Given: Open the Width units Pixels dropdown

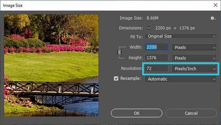Looking at the screenshot, I should 194,47.
